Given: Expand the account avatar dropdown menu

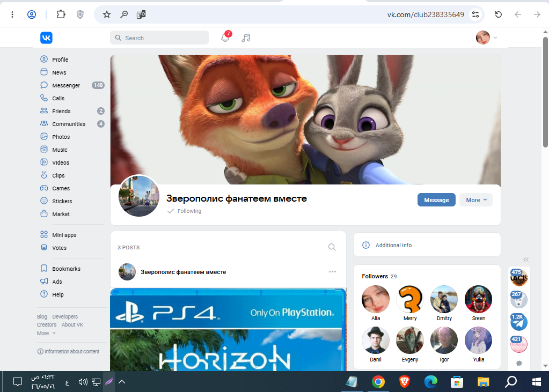Looking at the screenshot, I should tap(486, 38).
